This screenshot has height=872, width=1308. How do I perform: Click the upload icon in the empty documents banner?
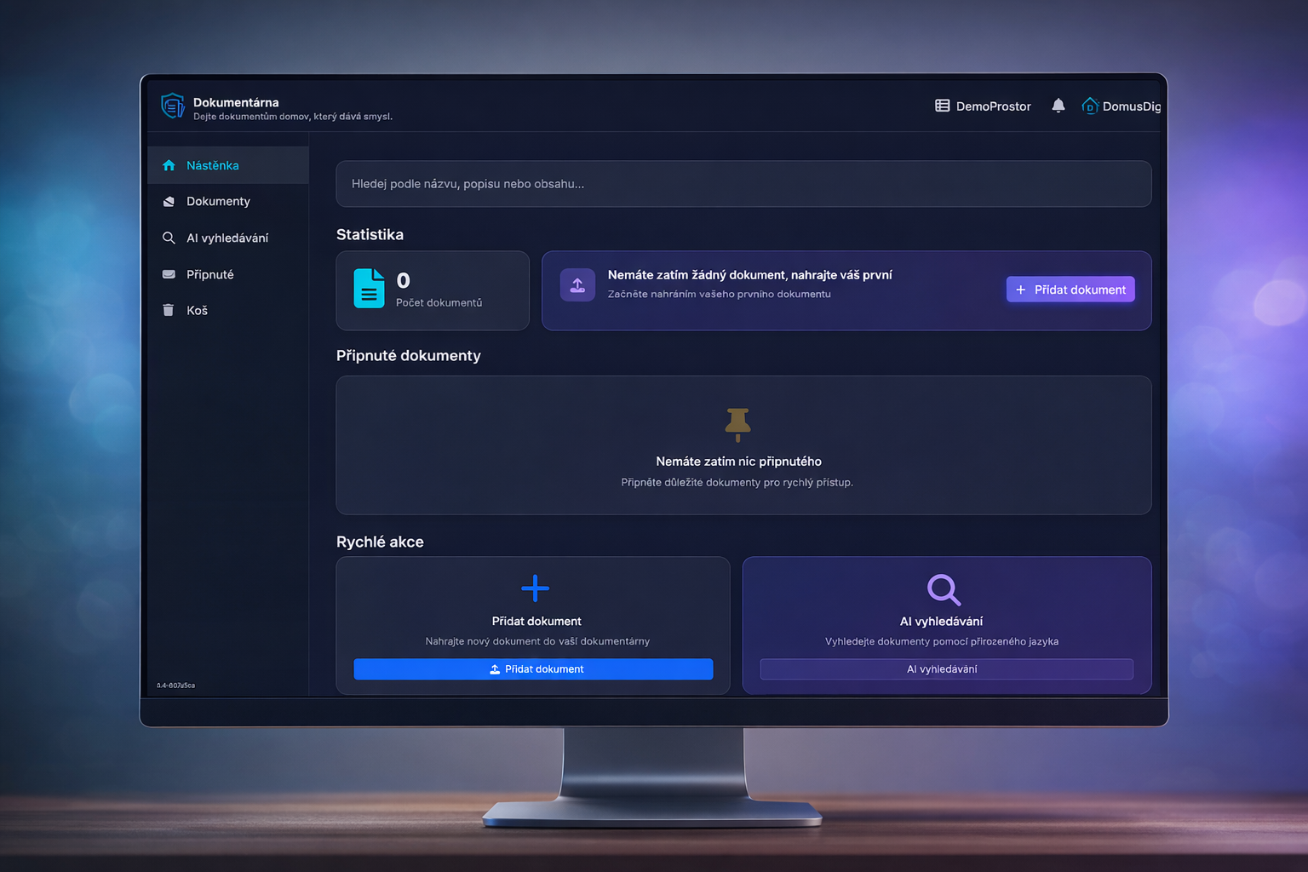577,285
